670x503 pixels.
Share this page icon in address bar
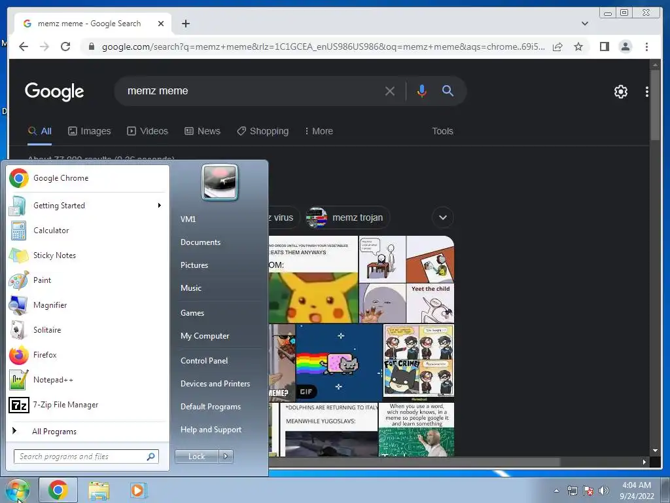pyautogui.click(x=557, y=47)
